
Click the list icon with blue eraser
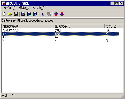35,14
